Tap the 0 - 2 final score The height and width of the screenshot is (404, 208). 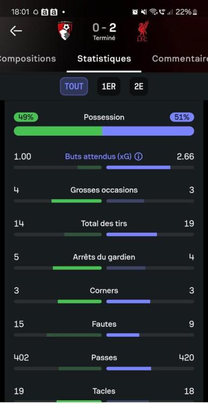point(104,28)
